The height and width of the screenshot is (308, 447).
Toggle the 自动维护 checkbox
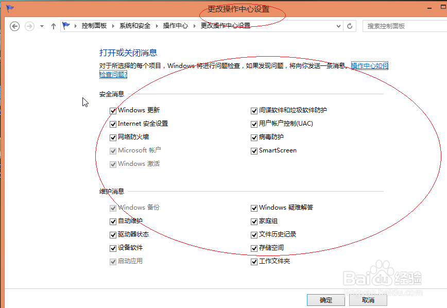113,221
